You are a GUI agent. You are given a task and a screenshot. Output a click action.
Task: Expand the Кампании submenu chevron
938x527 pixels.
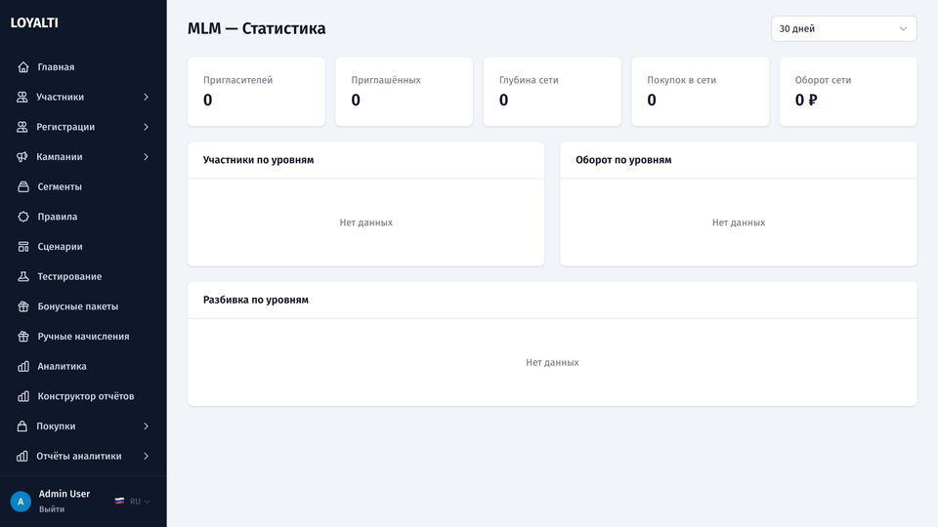[146, 156]
